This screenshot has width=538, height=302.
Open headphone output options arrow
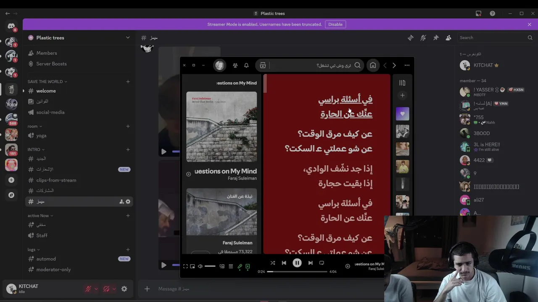pyautogui.click(x=114, y=289)
